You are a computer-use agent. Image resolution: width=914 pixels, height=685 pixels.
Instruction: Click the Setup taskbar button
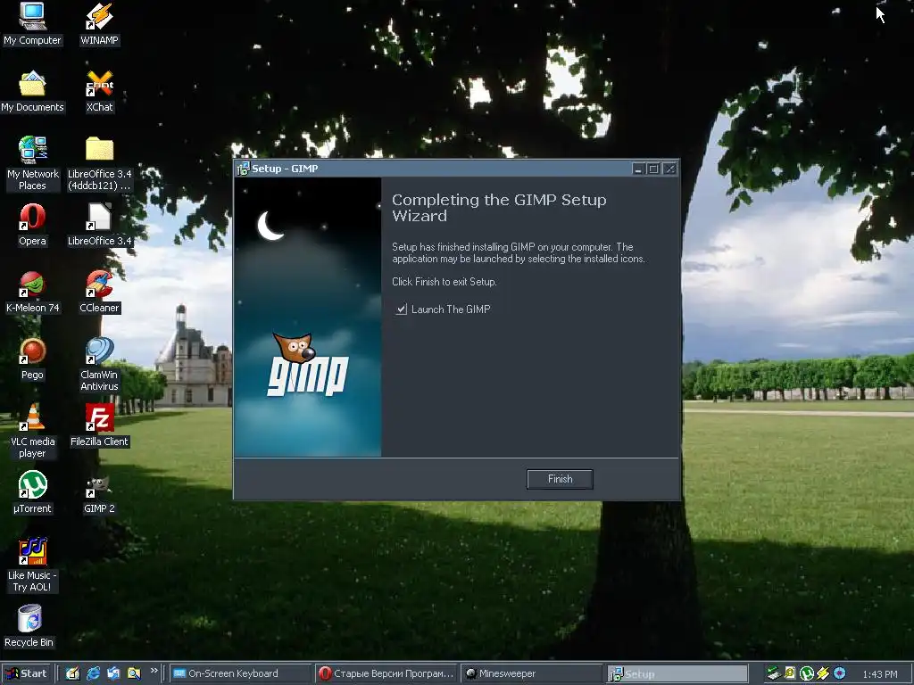[677, 673]
